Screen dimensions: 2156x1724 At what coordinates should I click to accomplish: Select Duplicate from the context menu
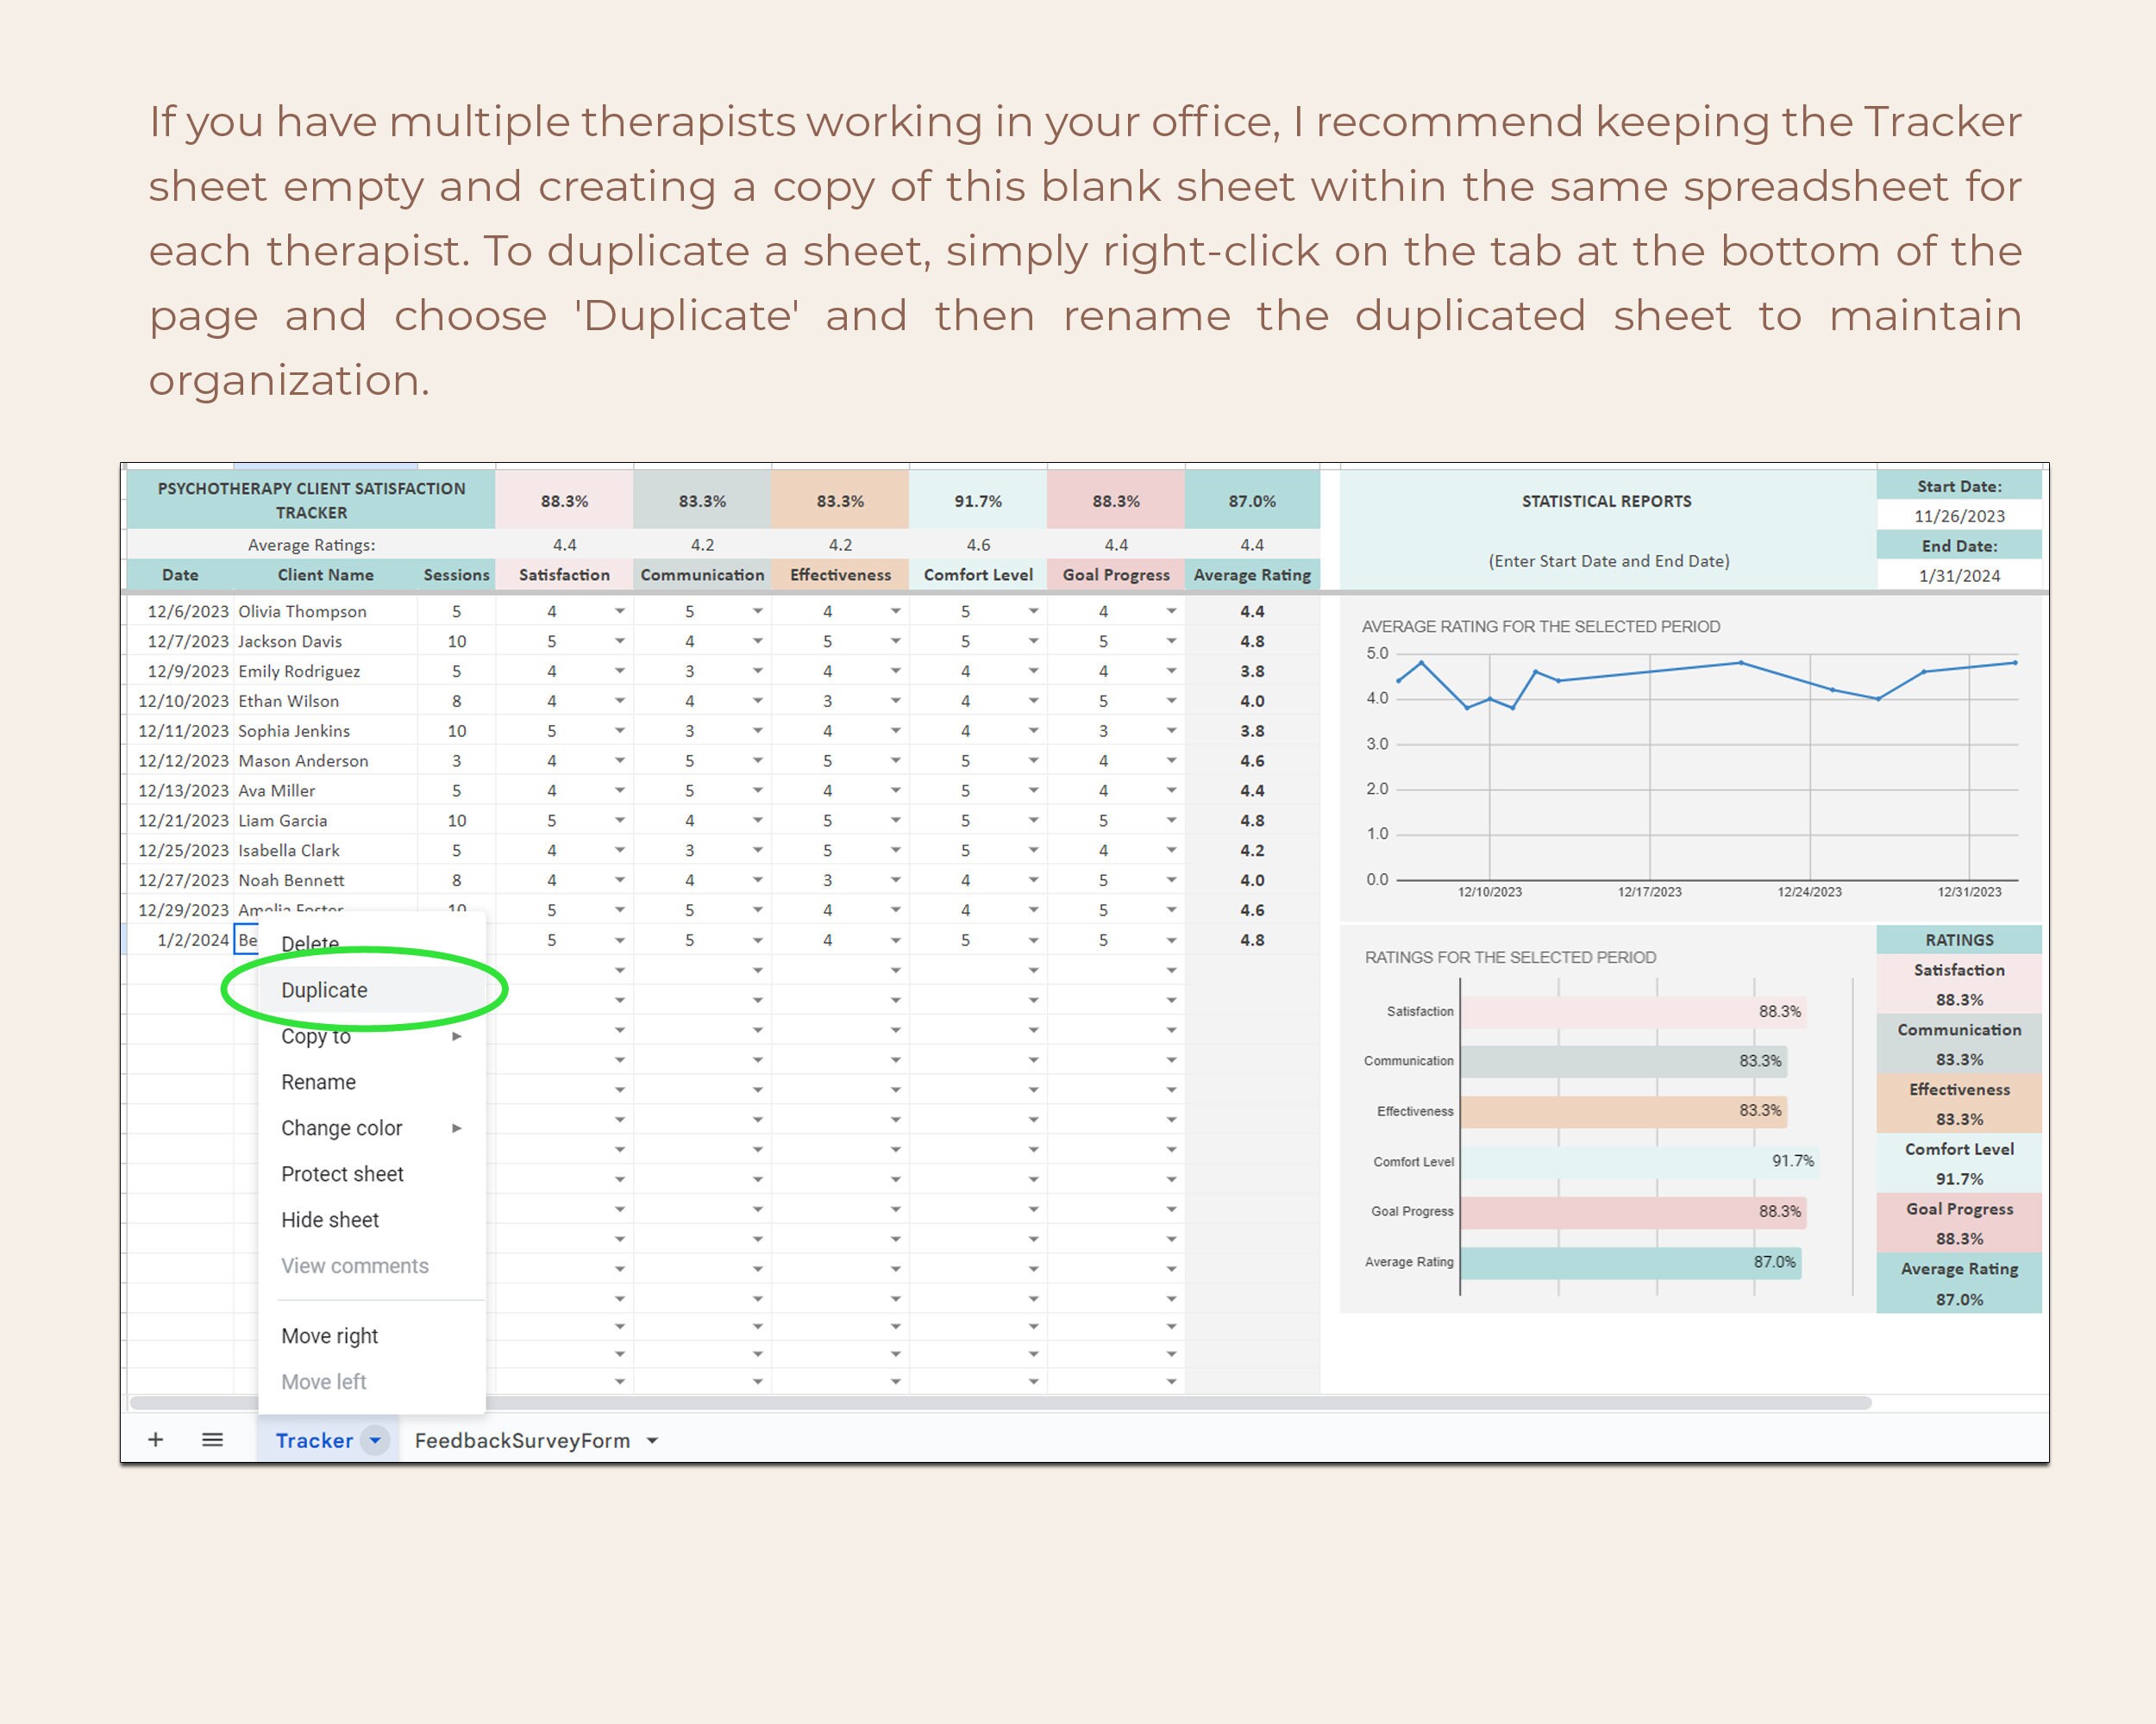tap(324, 990)
